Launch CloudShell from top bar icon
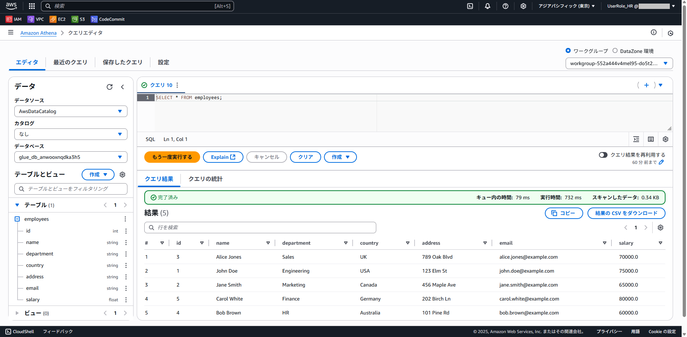 pos(470,6)
